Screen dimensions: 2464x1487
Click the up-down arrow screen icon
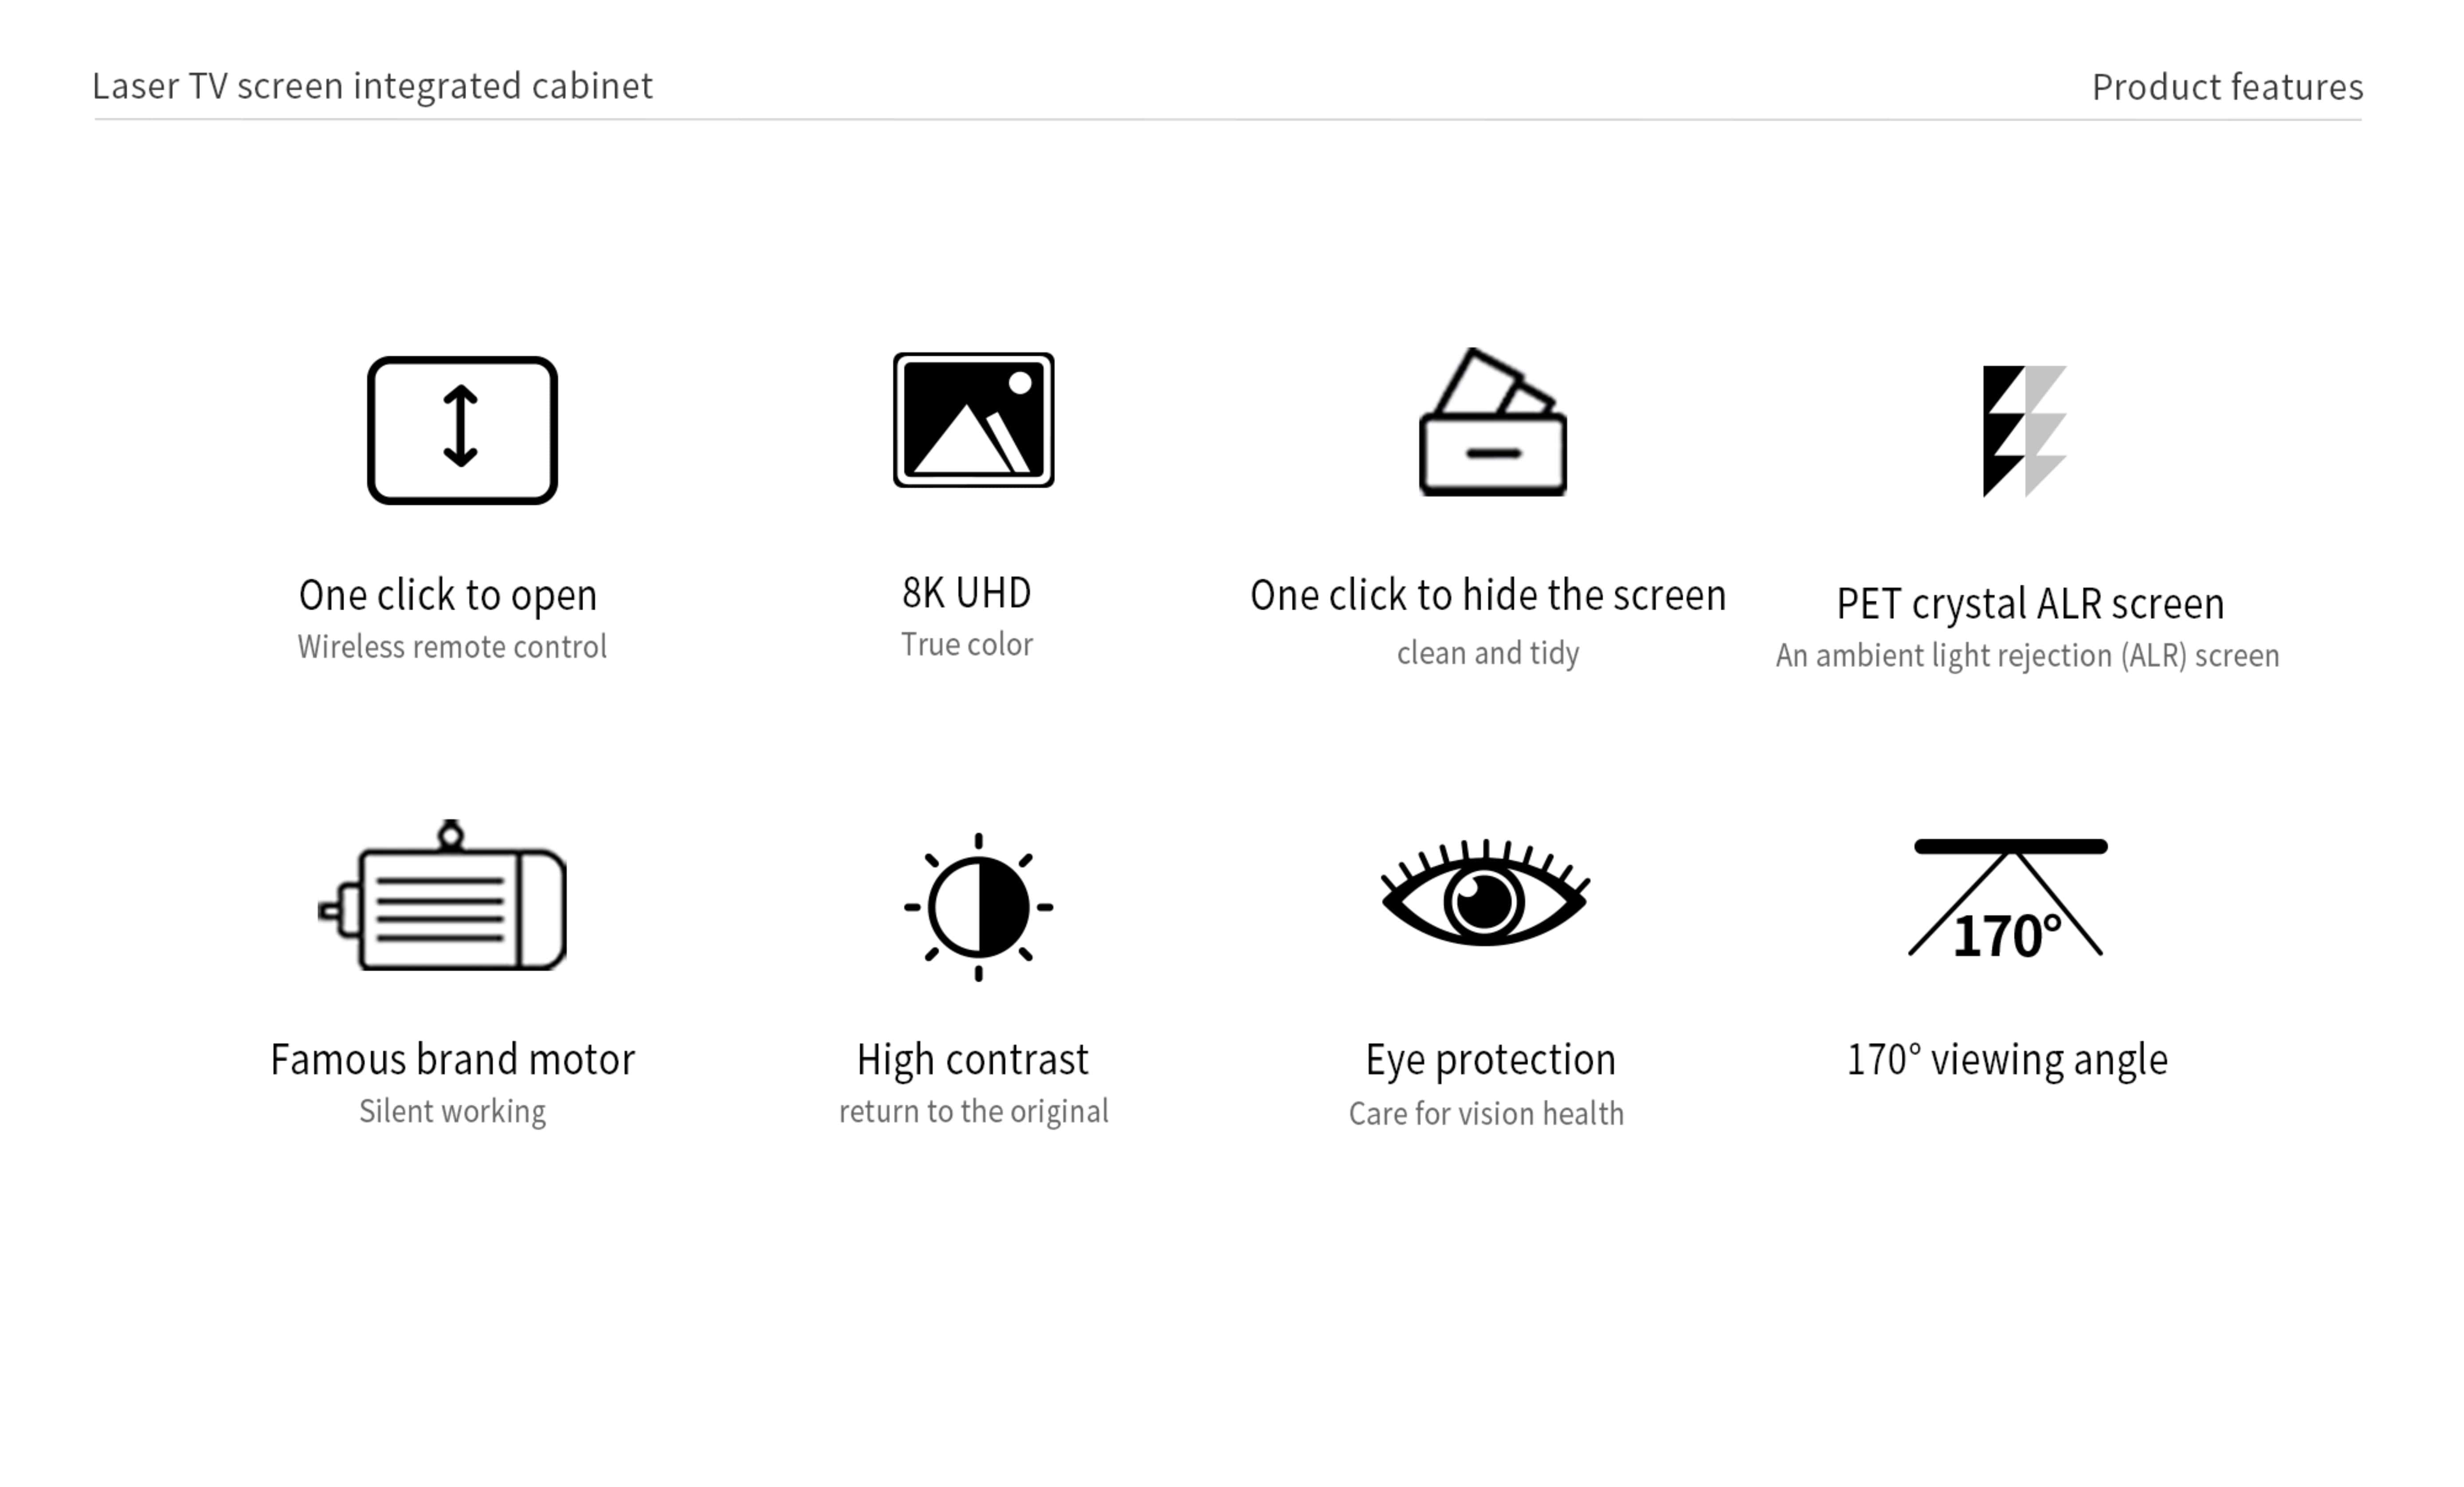pos(462,430)
